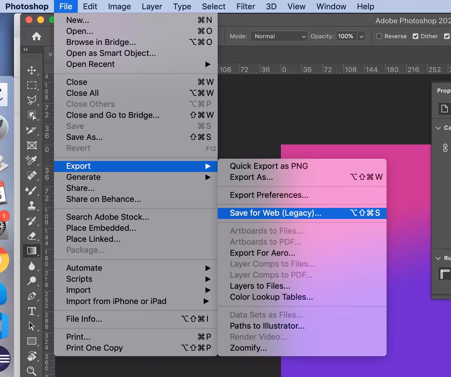Select the Clone Stamp tool
This screenshot has height=377, width=451.
coord(32,206)
